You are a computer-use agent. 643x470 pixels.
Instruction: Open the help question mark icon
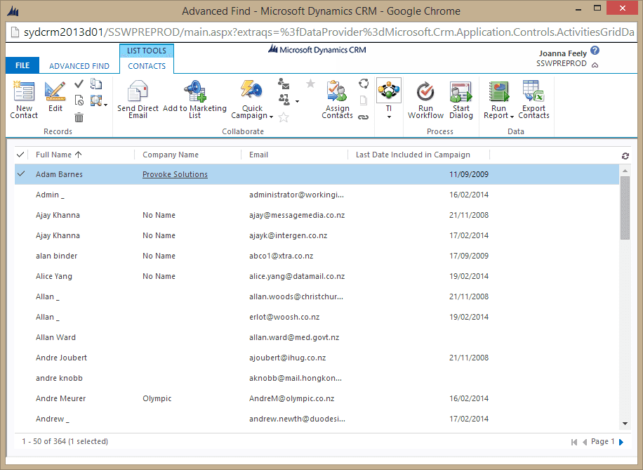click(x=595, y=51)
